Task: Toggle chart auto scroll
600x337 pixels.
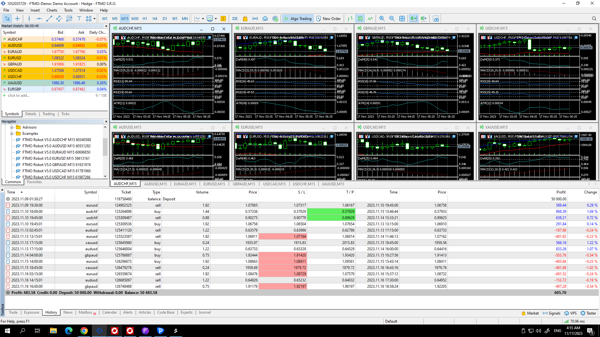Action: click(414, 19)
